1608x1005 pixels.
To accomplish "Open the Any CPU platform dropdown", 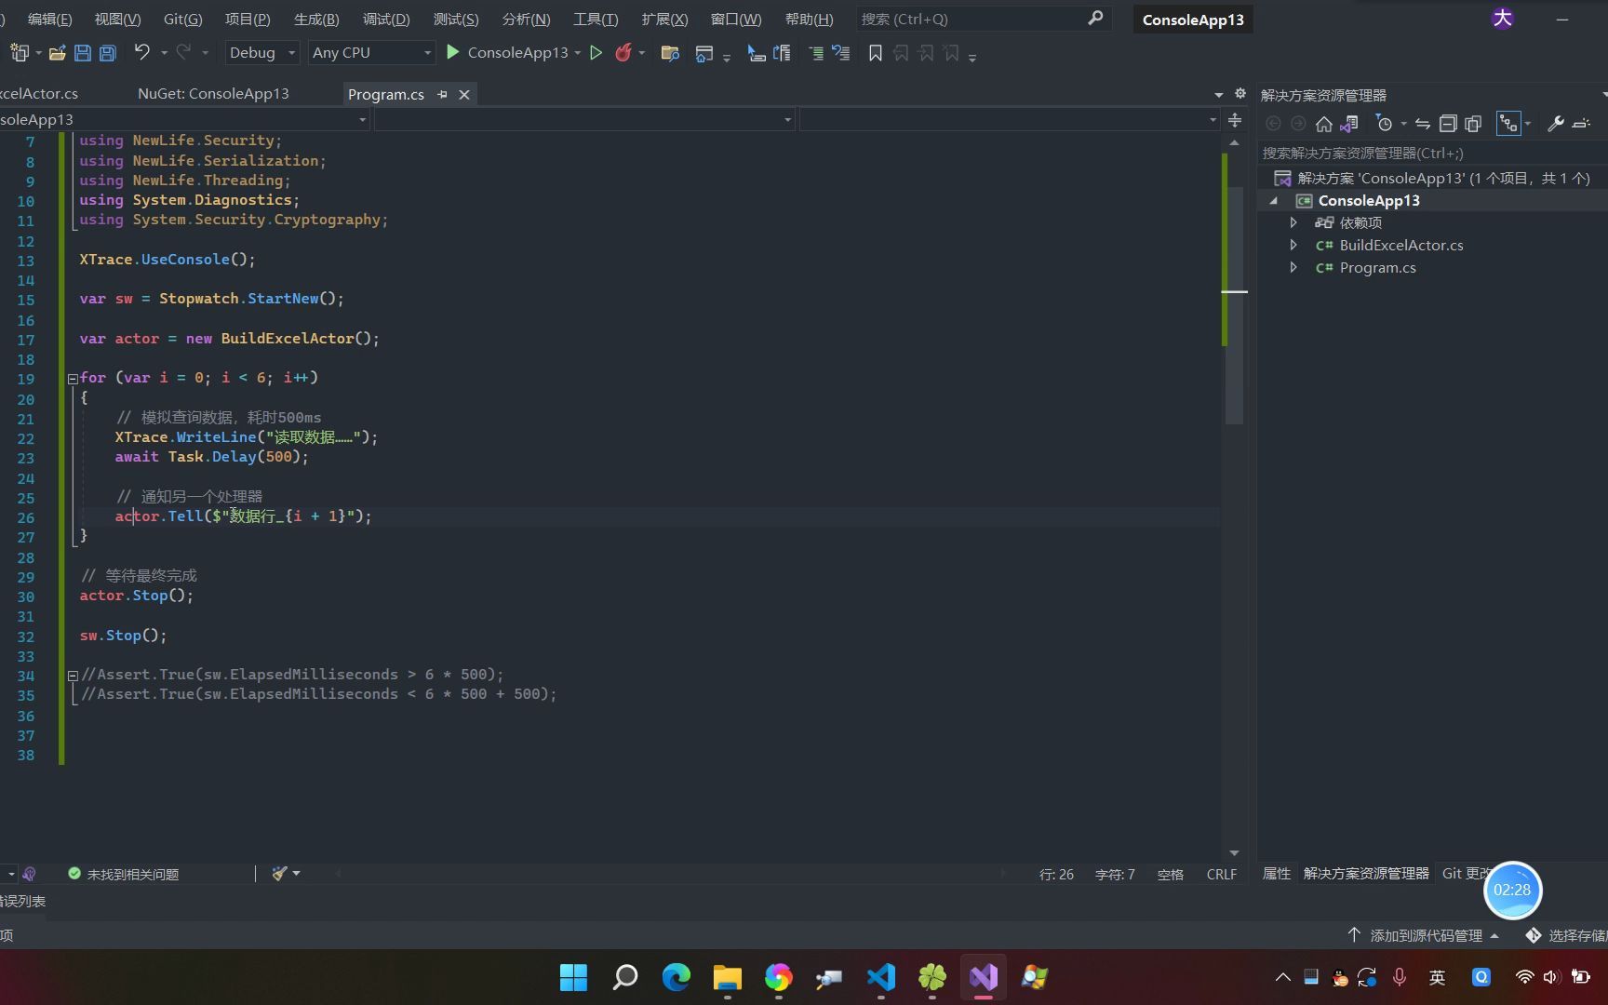I will [372, 53].
